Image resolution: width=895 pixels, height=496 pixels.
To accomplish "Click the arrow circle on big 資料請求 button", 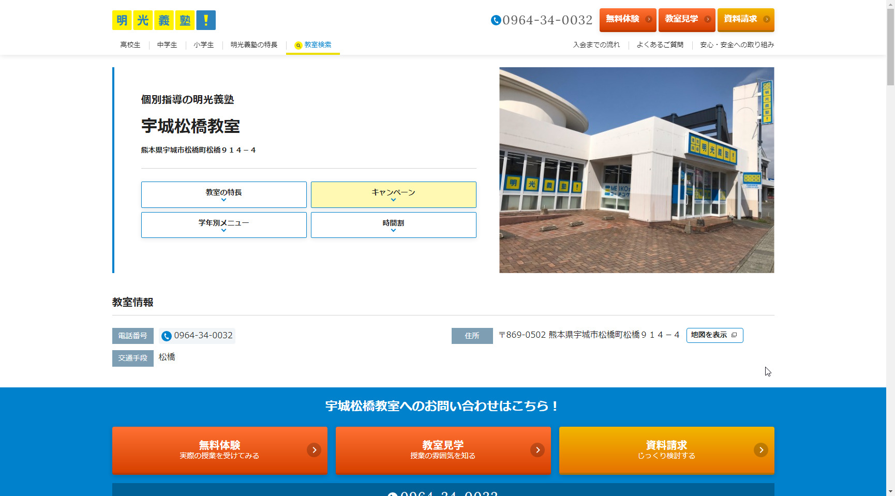I will point(761,450).
